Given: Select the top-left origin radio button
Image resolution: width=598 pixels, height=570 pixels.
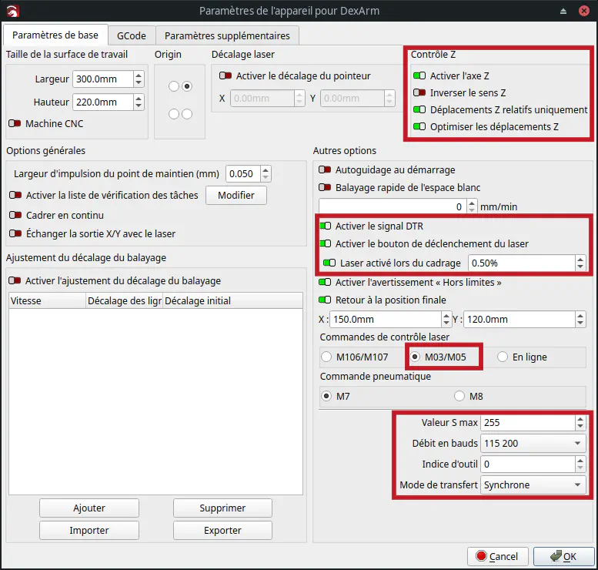Looking at the screenshot, I should click(173, 86).
